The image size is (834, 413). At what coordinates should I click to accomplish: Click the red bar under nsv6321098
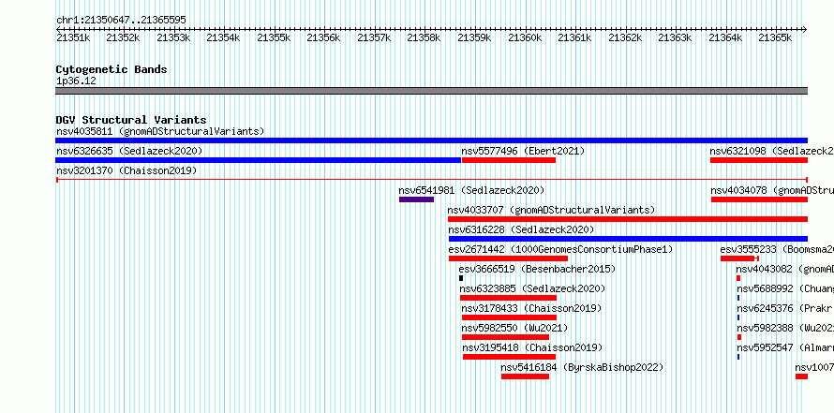(759, 160)
